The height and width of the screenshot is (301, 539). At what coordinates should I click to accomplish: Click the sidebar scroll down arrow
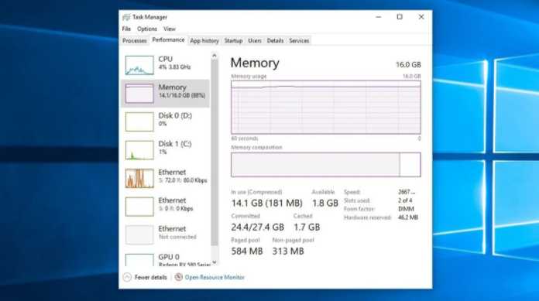[x=215, y=262]
